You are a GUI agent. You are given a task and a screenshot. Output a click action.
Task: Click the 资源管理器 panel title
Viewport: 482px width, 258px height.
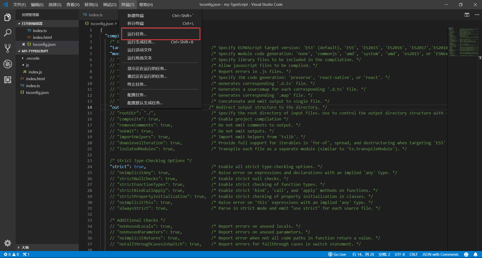[x=30, y=15]
